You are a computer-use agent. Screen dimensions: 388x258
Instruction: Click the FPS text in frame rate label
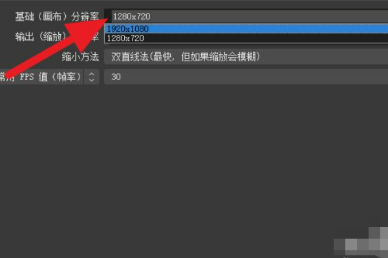[x=27, y=77]
